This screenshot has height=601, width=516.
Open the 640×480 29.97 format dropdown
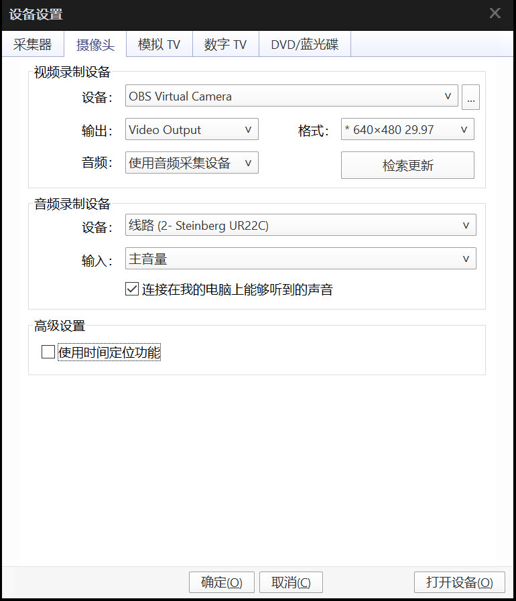click(407, 129)
